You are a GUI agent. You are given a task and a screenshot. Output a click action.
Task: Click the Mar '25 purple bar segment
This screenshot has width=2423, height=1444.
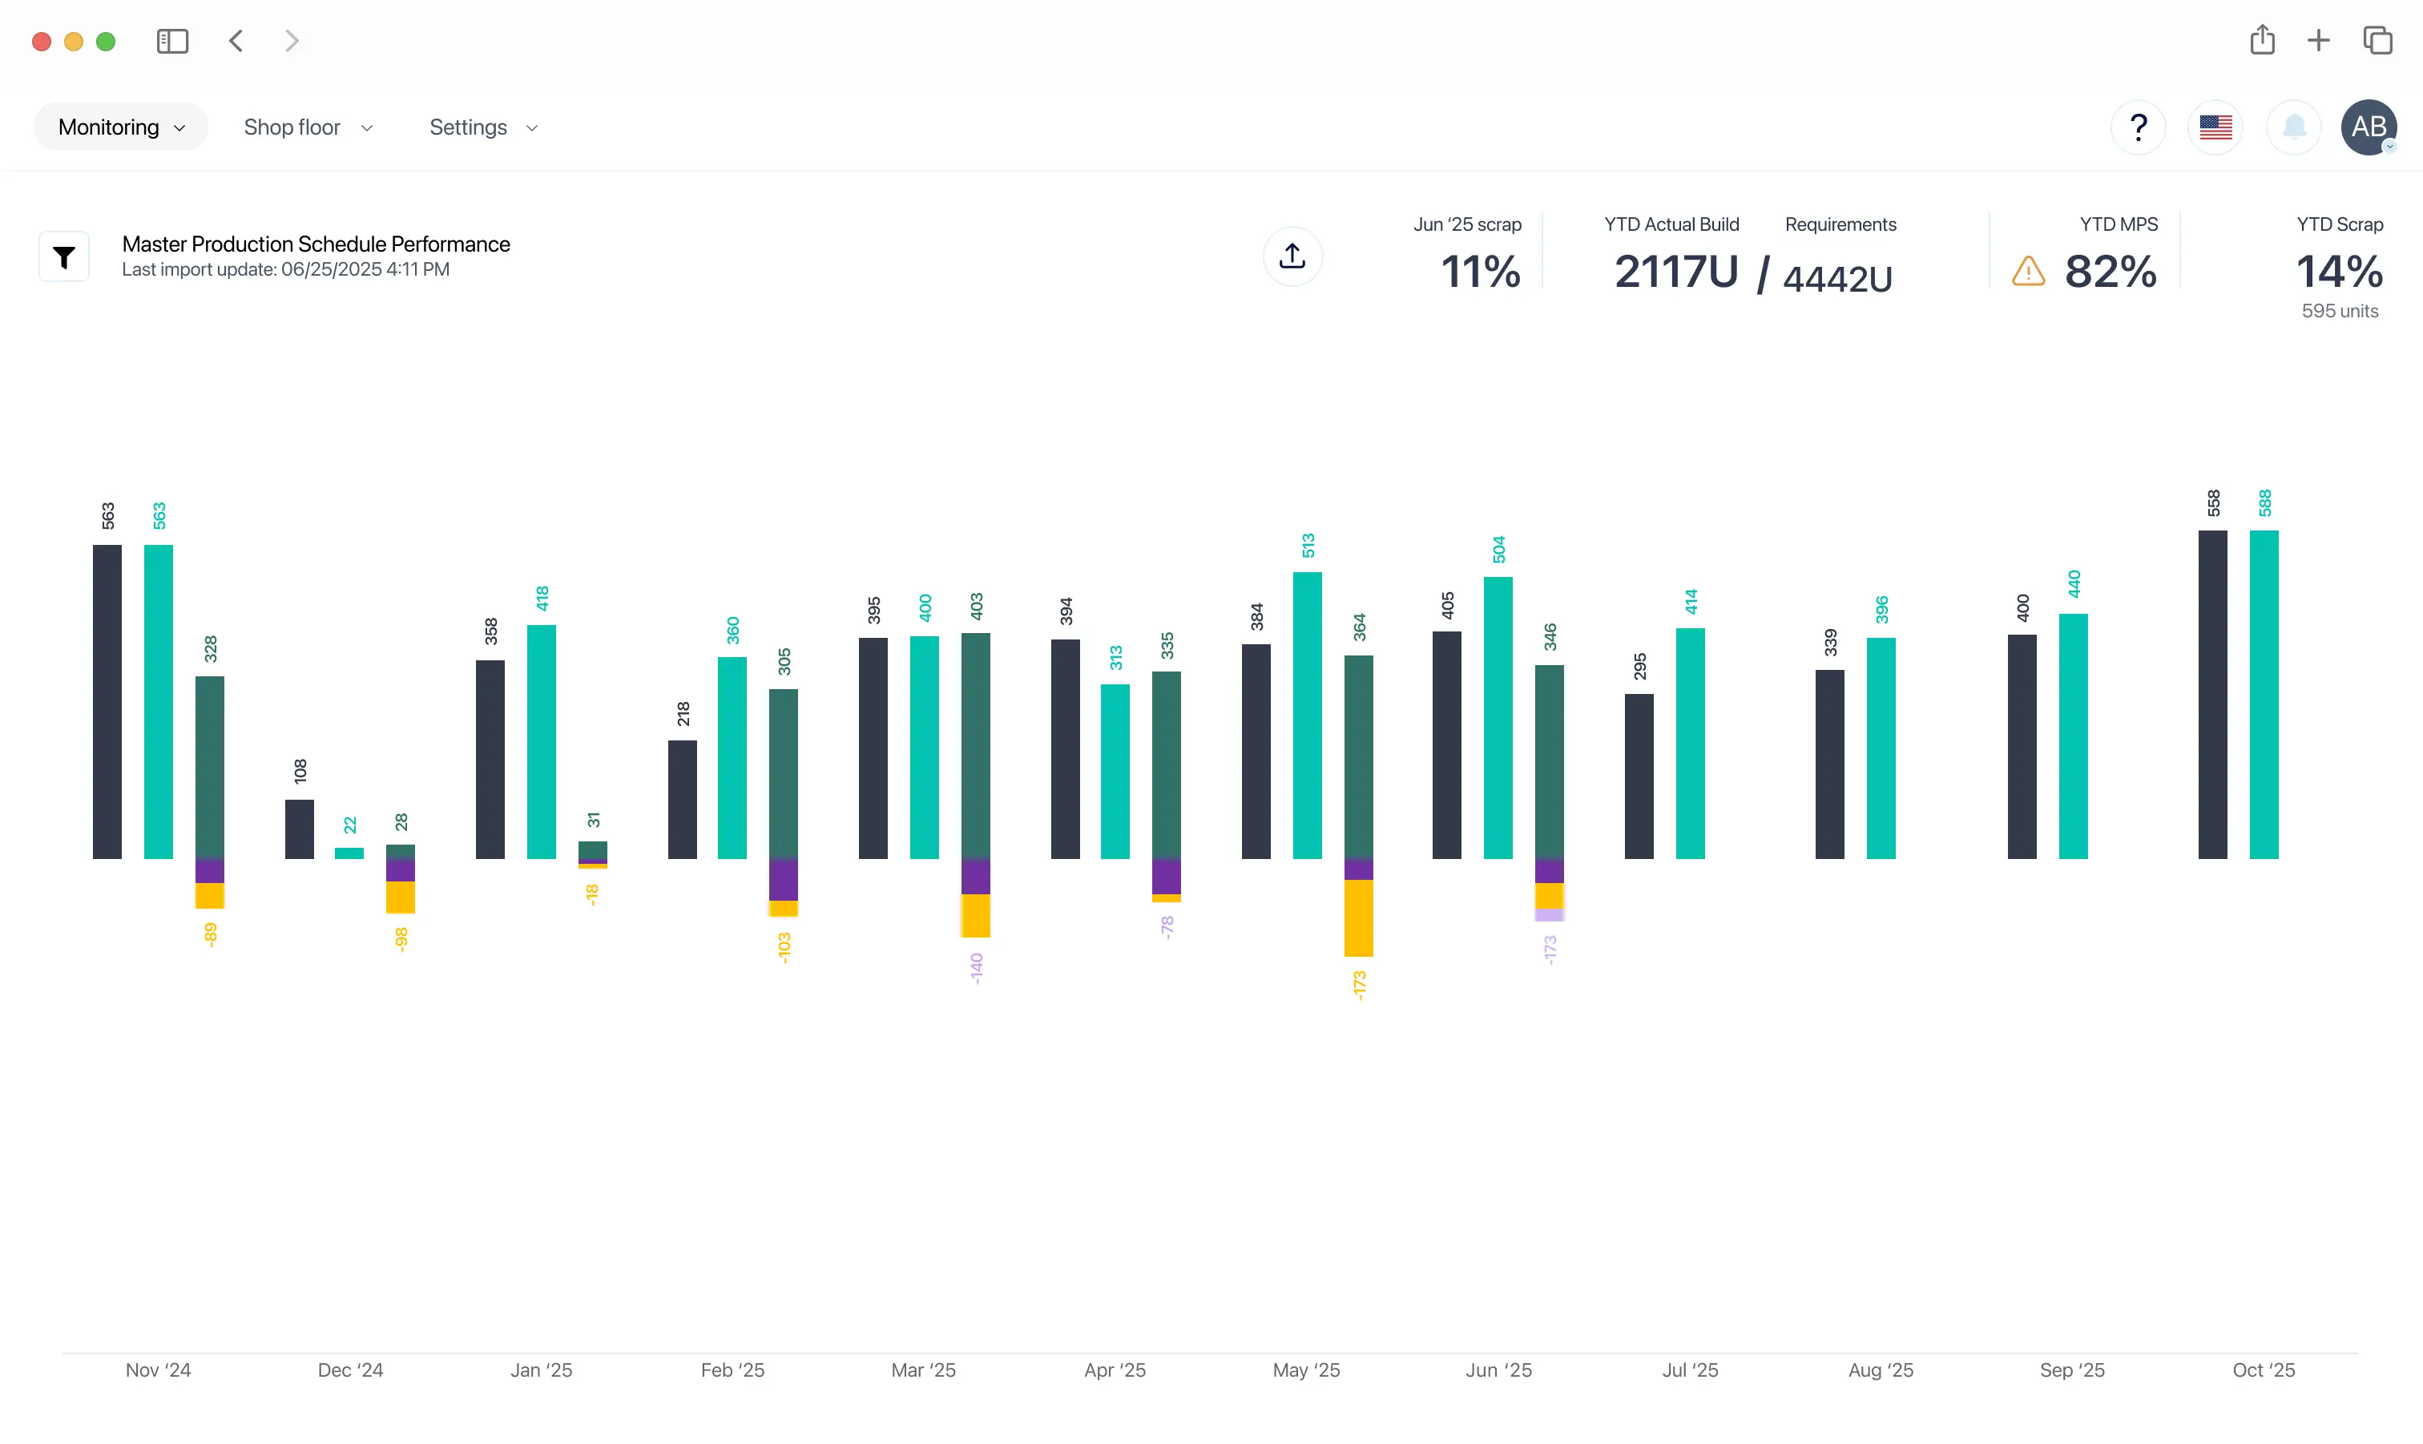point(976,876)
